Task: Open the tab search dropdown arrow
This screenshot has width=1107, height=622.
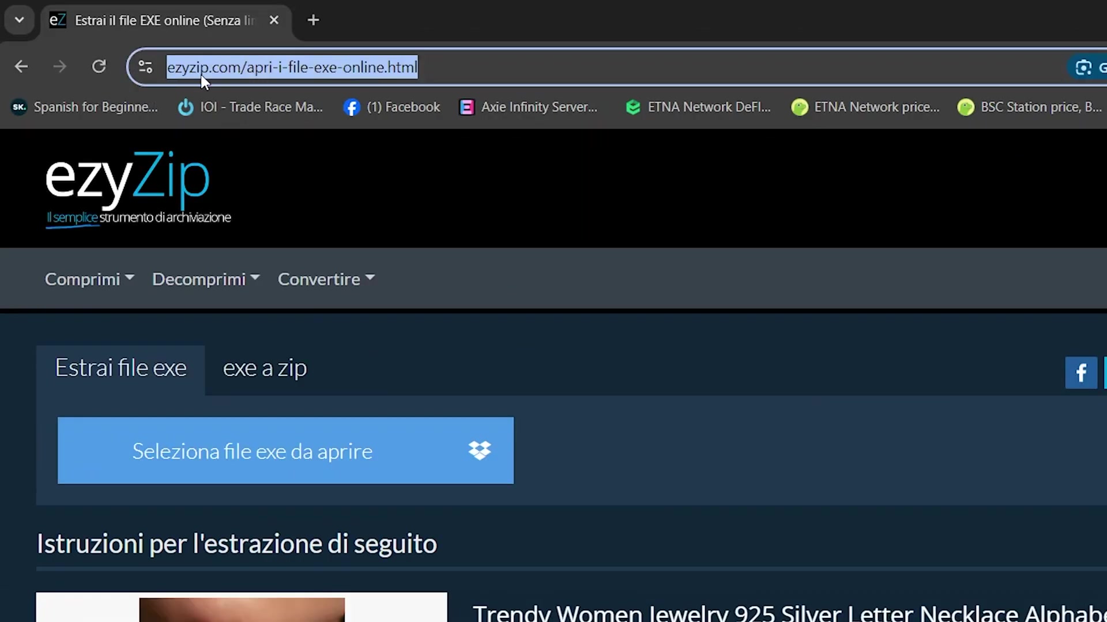Action: (20, 20)
